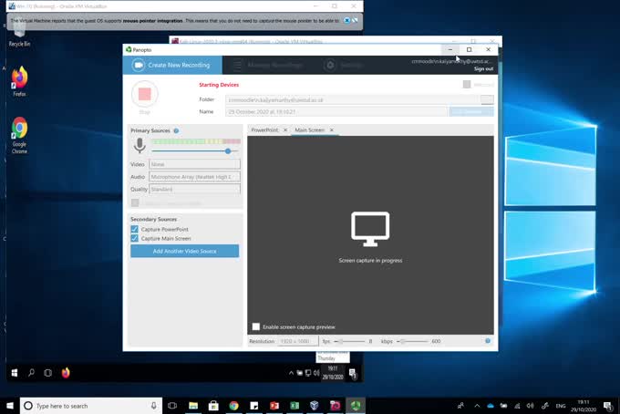Uncheck Capture PowerPoint

135,229
